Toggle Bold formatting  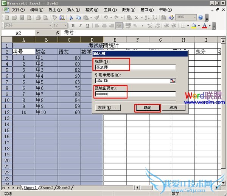pyautogui.click(x=73, y=26)
